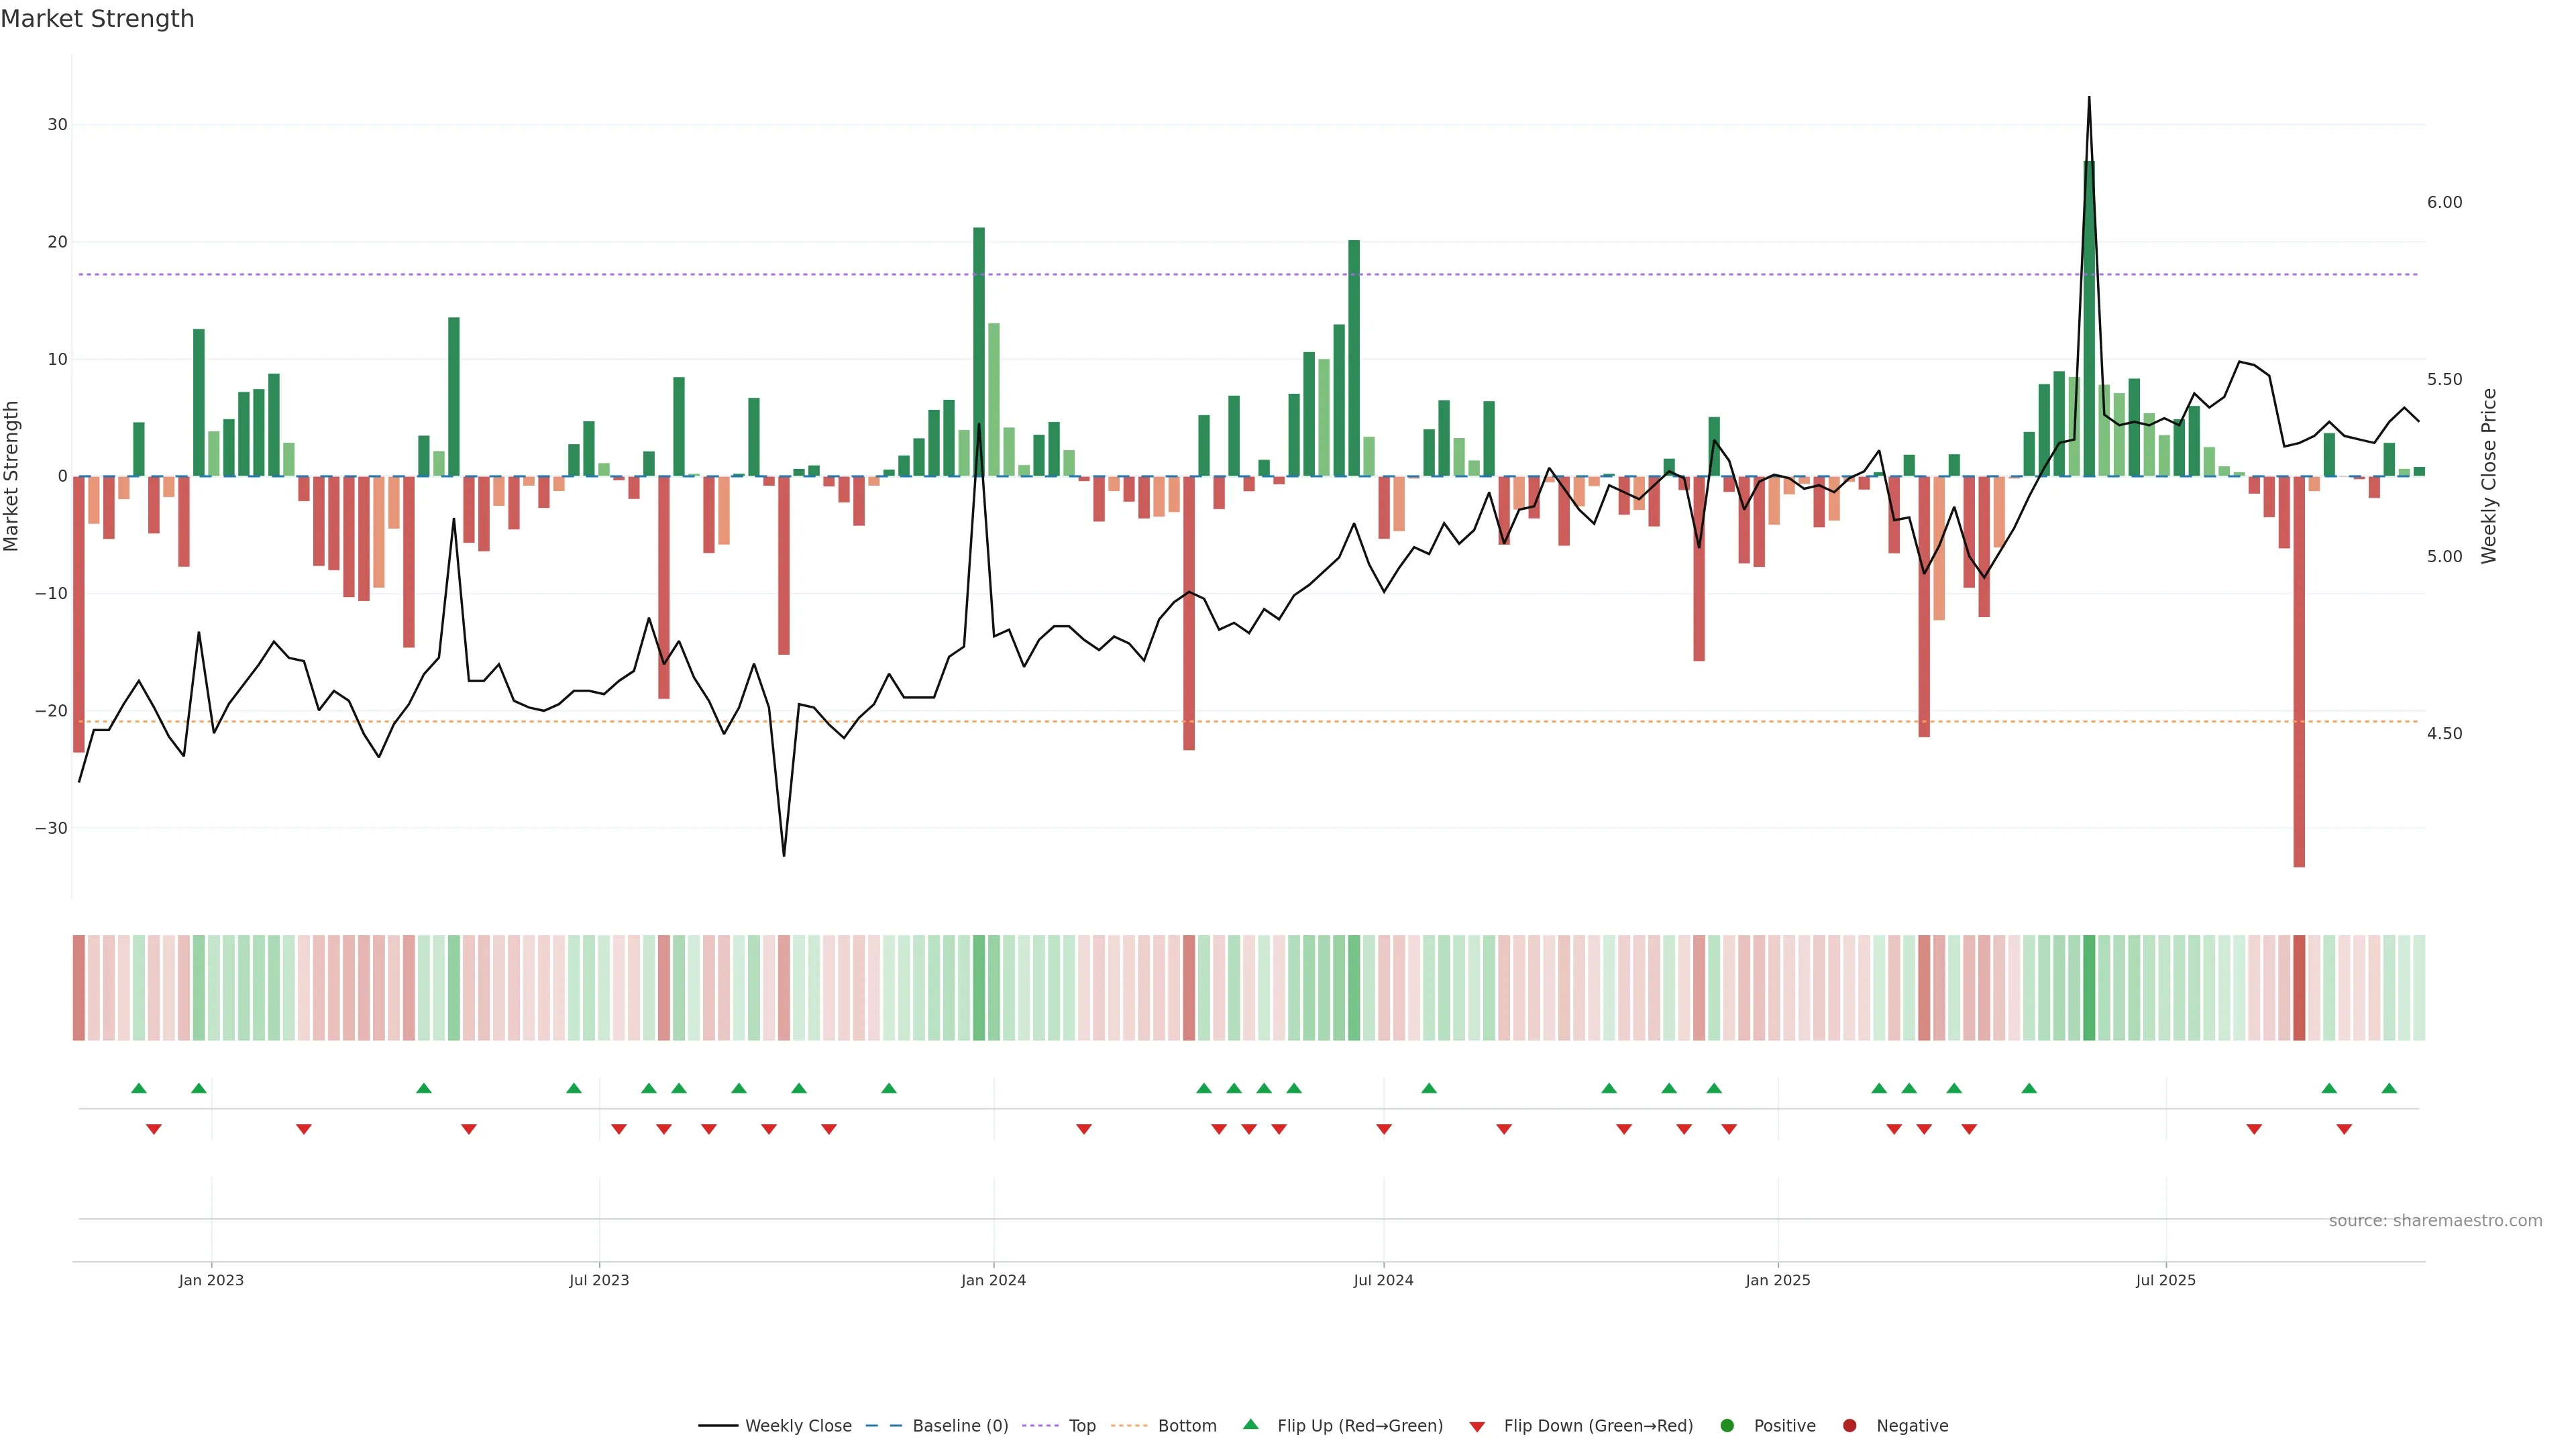Screen dimensions: 2576x1449
Task: Click the Jul 2024 axis label
Action: pos(1383,1280)
